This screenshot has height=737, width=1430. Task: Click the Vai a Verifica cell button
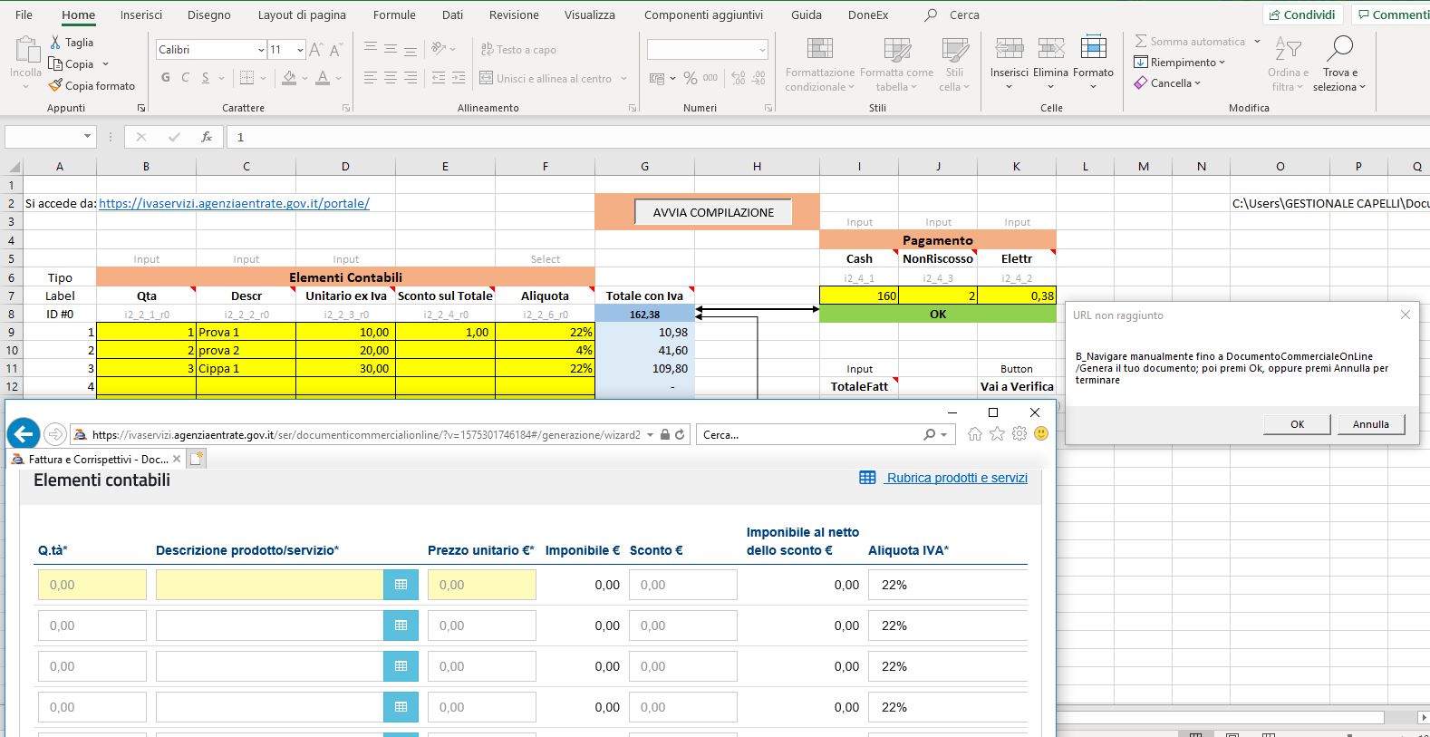(x=1017, y=386)
